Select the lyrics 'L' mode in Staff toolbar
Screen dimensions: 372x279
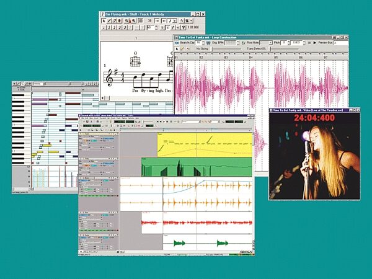click(x=162, y=27)
